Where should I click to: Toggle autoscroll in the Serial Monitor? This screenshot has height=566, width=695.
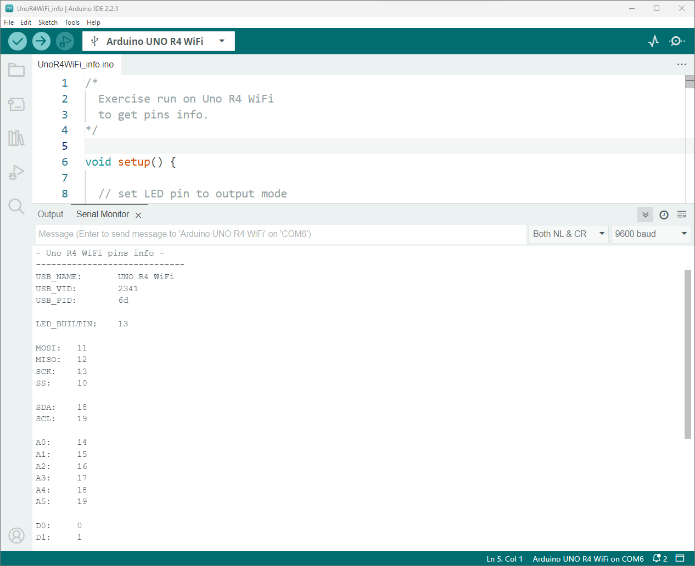tap(646, 214)
